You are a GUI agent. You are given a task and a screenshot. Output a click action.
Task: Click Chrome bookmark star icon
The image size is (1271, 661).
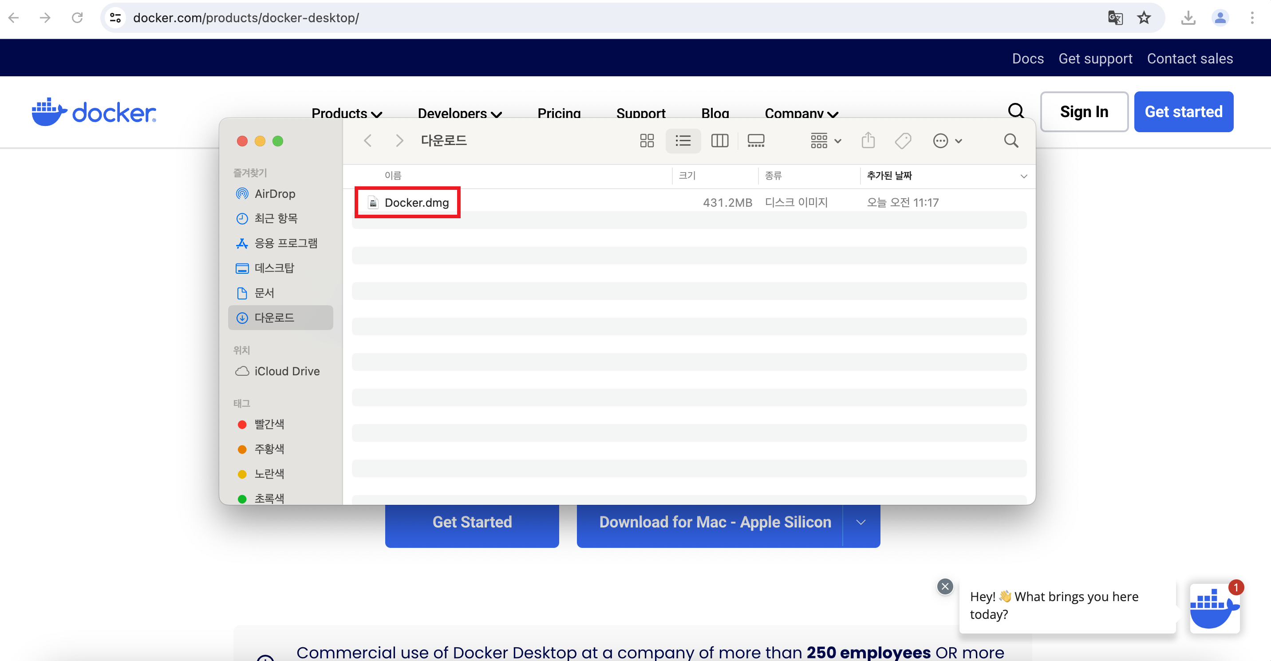click(x=1144, y=18)
